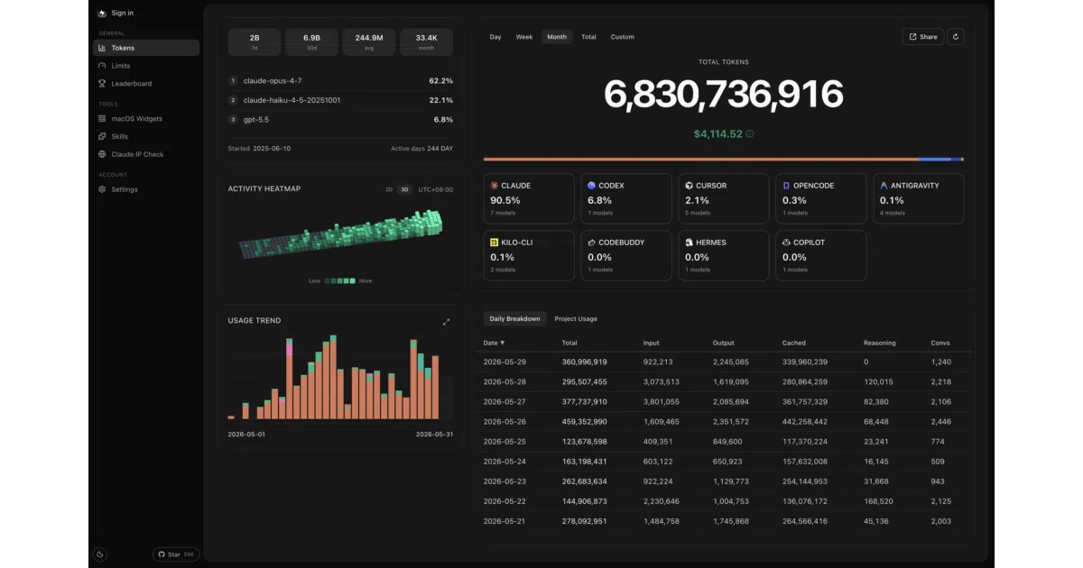Click the Input column header
This screenshot has height=568, width=1083.
point(652,344)
